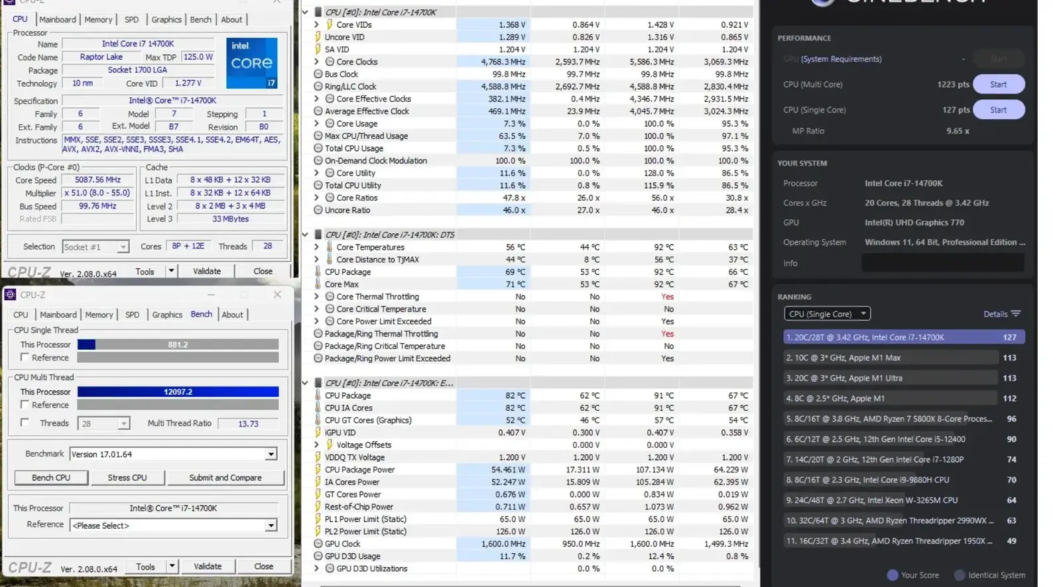
Task: Click the bolt icon beside iGPU VID
Action: [x=318, y=433]
